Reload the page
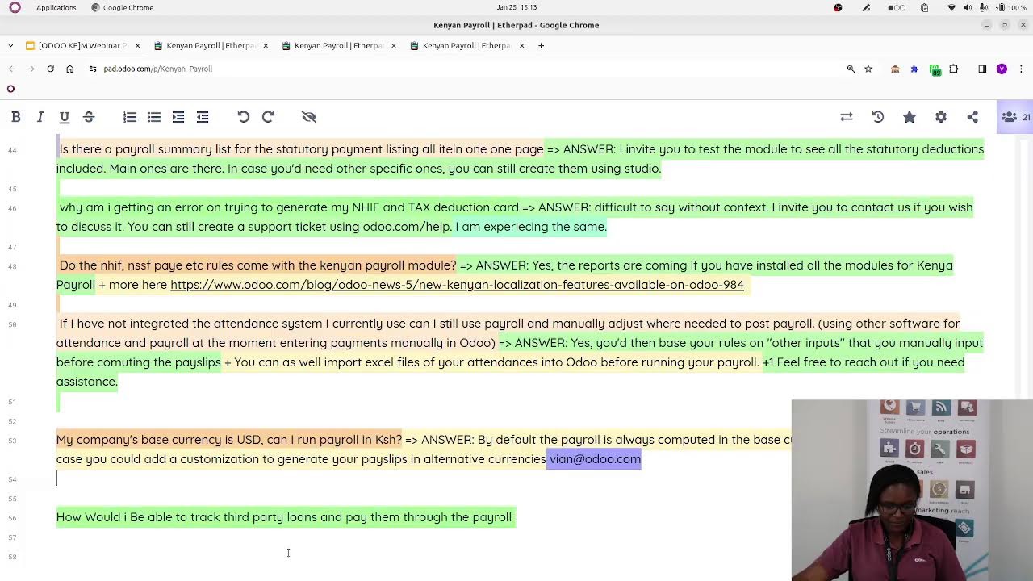 [50, 69]
